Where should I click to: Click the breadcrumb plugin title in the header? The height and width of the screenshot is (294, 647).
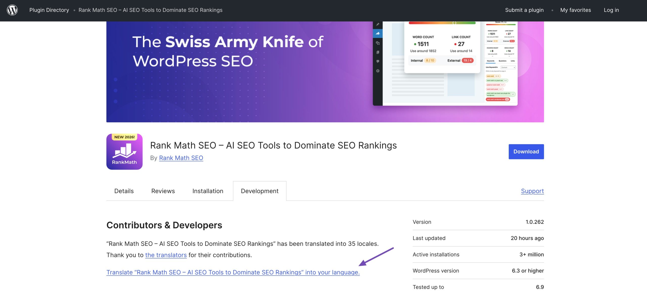pyautogui.click(x=150, y=10)
